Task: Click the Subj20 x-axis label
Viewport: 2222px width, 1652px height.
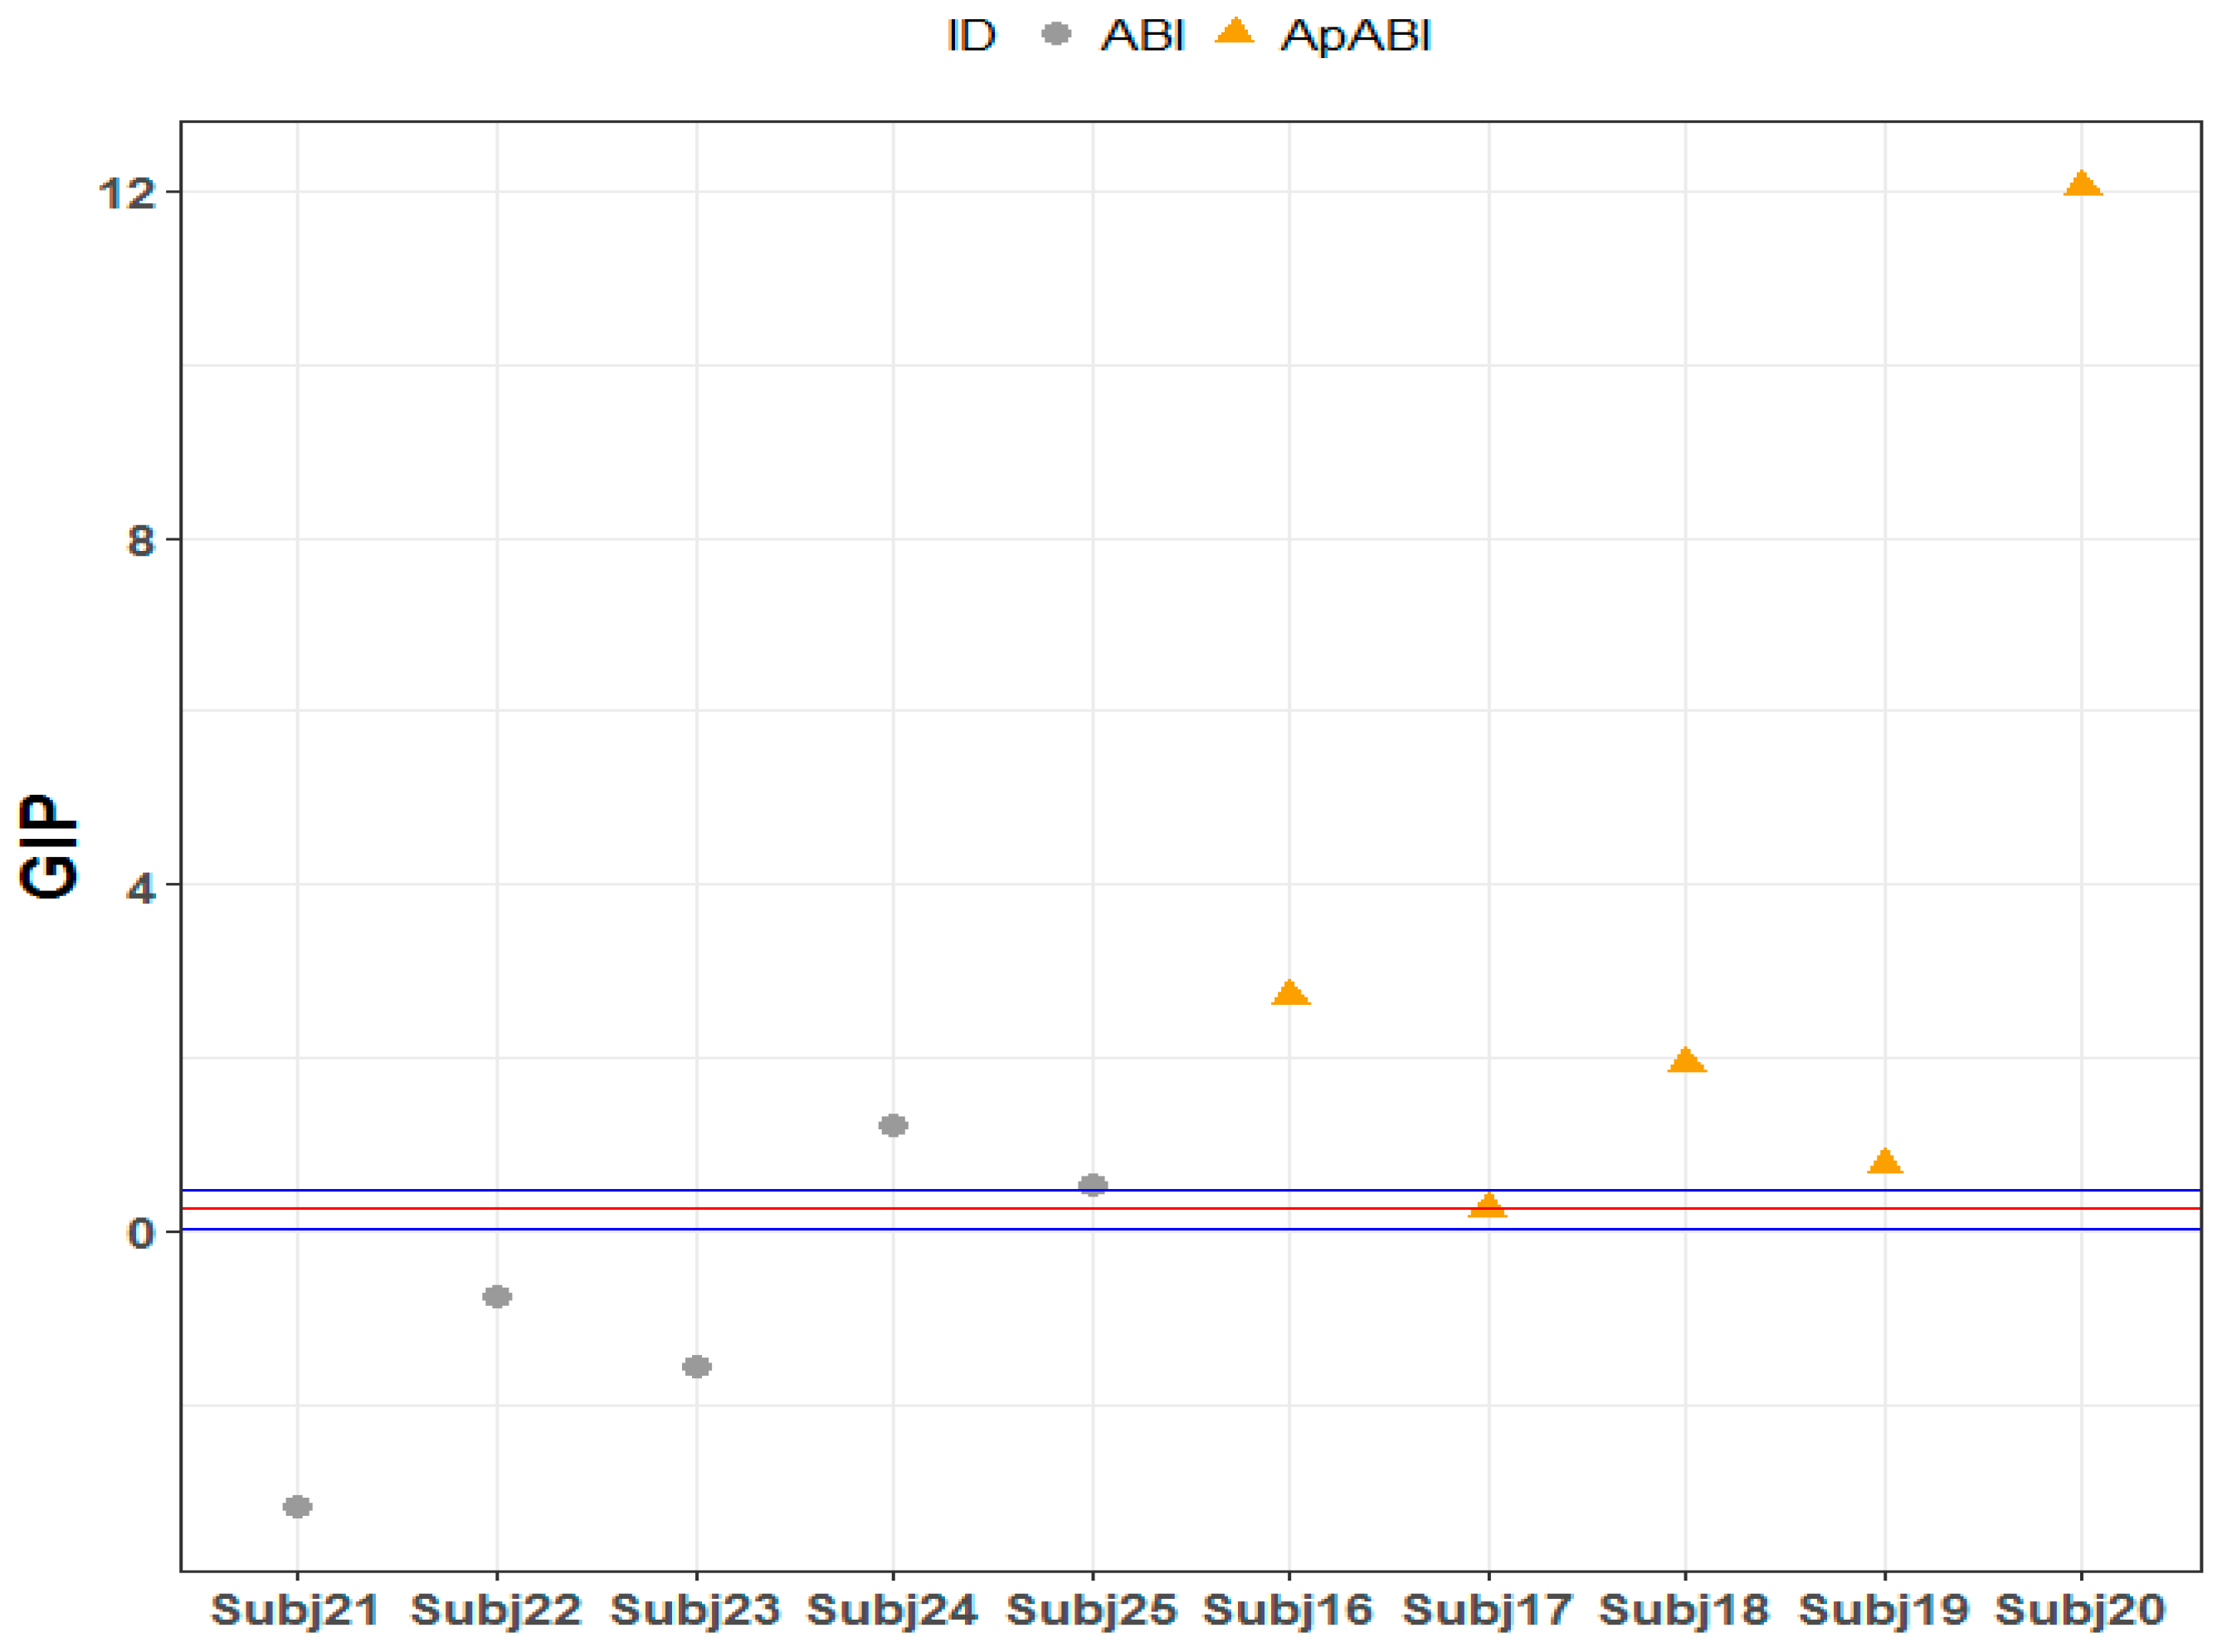Action: (2081, 1611)
